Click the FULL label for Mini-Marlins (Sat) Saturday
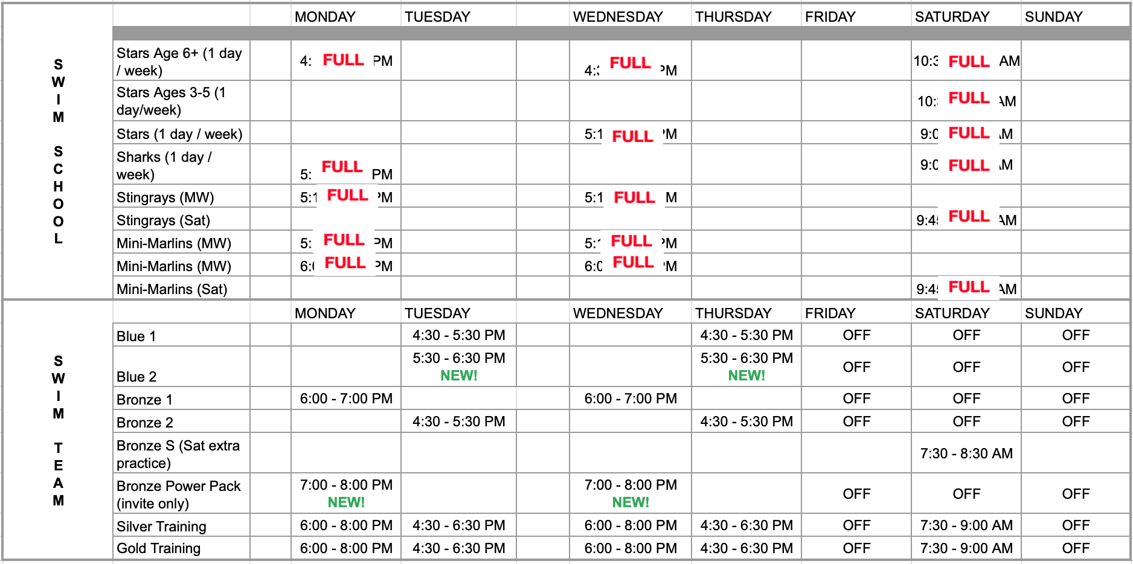The height and width of the screenshot is (564, 1133). click(x=969, y=287)
